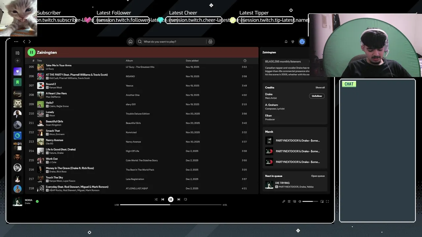Screen dimensions: 422x237
Task: Play 'Take Me In Your Arms' by Lil Suzy
Action: click(142, 67)
